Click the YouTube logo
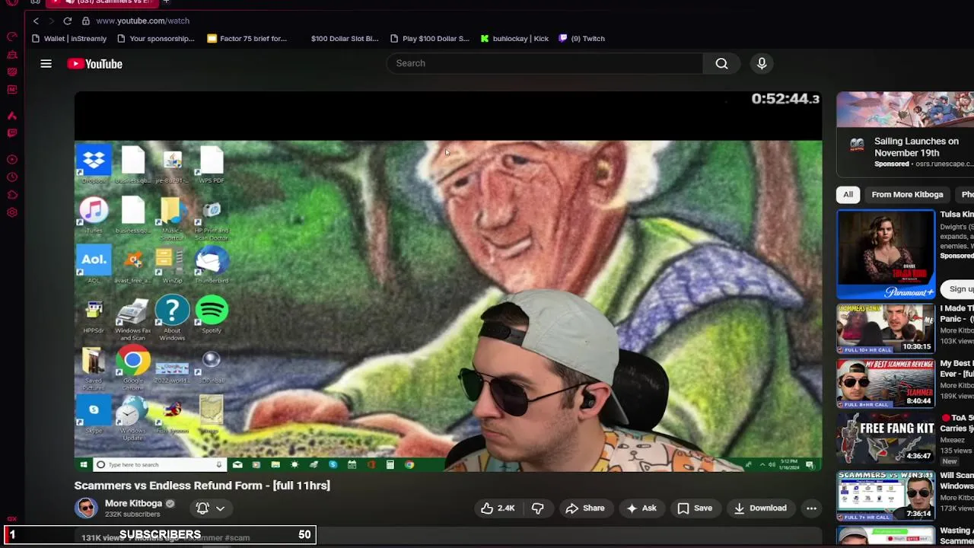 pyautogui.click(x=94, y=64)
